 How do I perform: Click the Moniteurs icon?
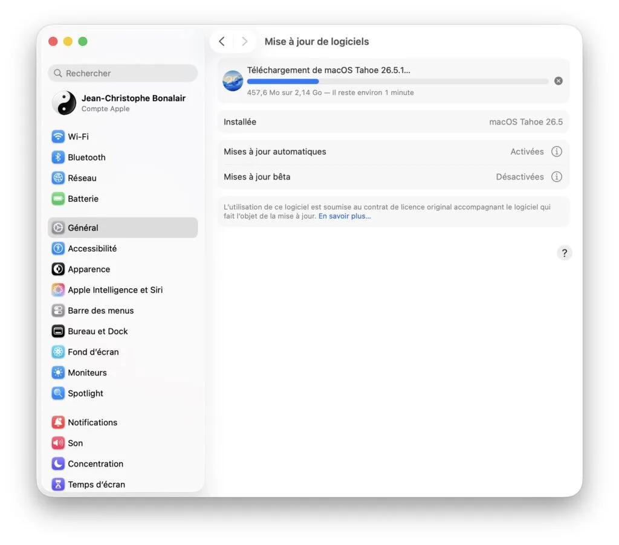pos(58,373)
